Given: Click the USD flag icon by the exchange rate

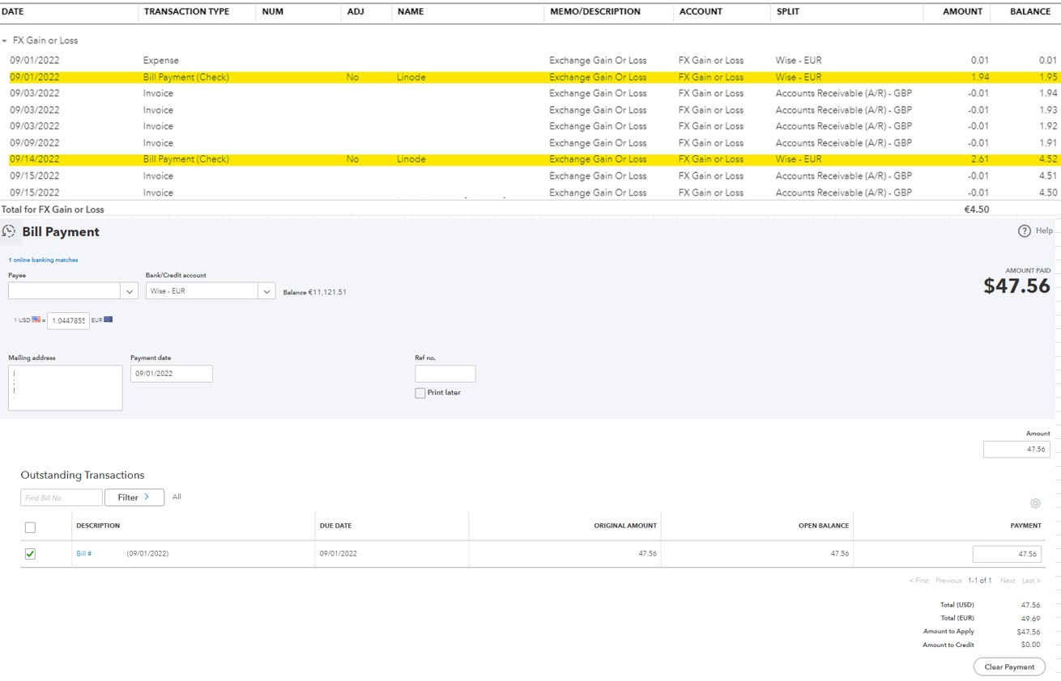Looking at the screenshot, I should tap(36, 319).
